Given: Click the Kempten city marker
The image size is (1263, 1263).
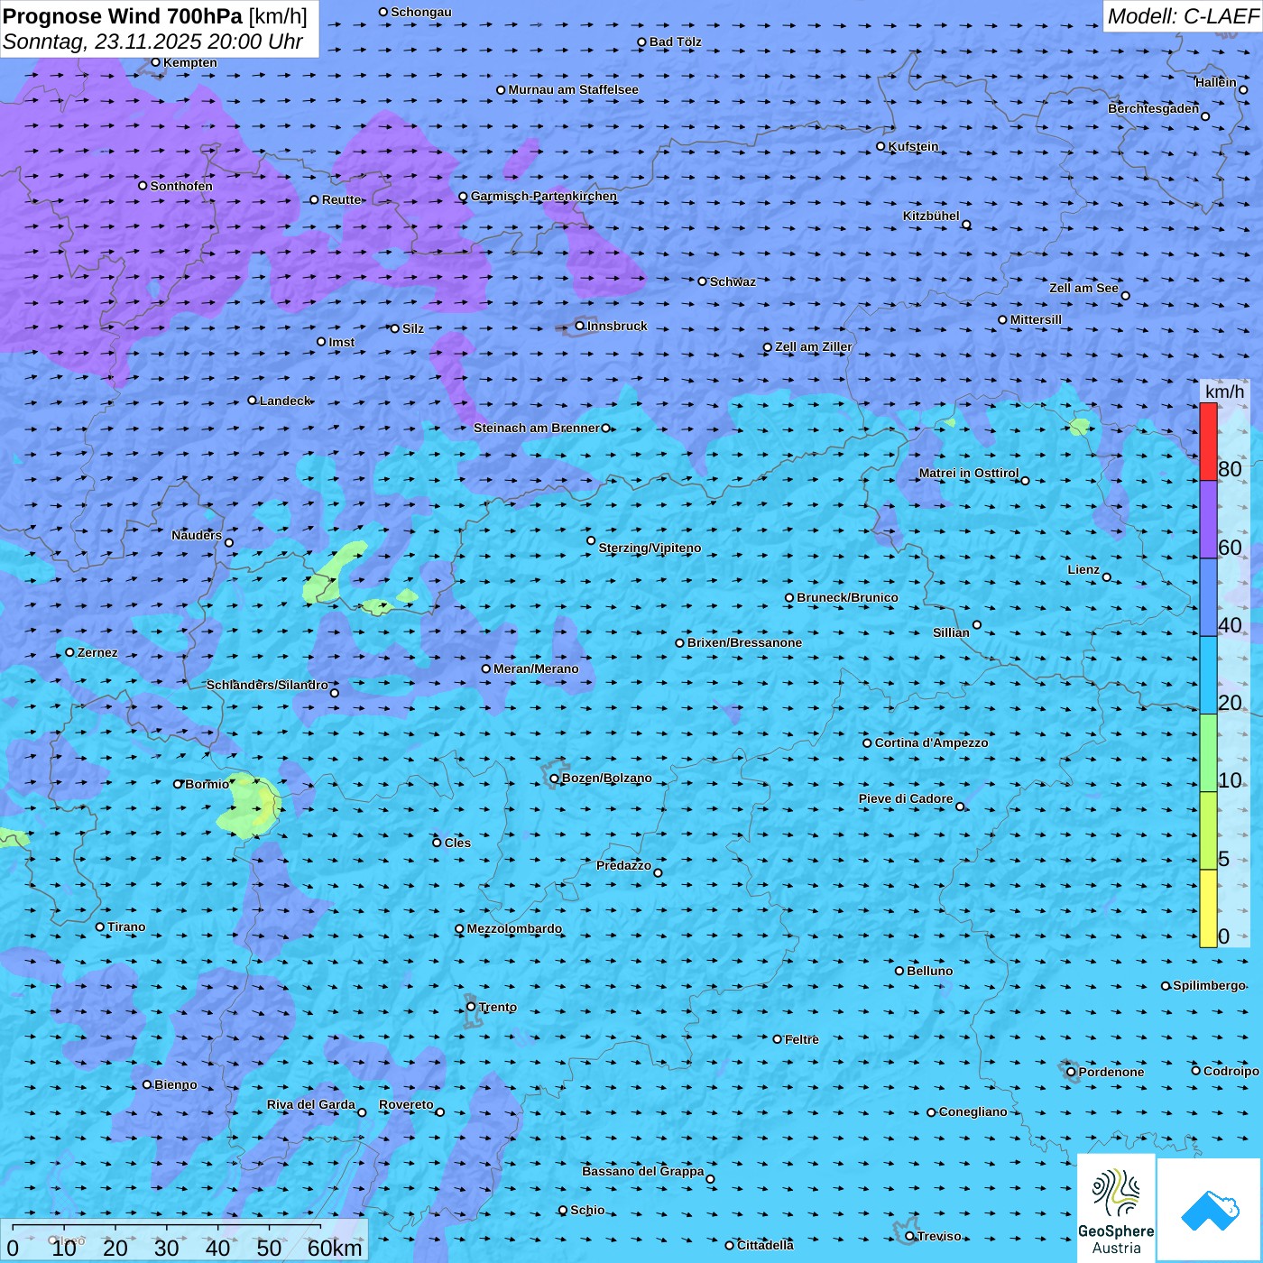Looking at the screenshot, I should tap(155, 62).
